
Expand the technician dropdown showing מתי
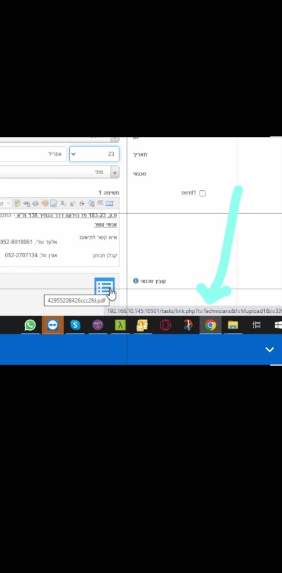pos(59,172)
